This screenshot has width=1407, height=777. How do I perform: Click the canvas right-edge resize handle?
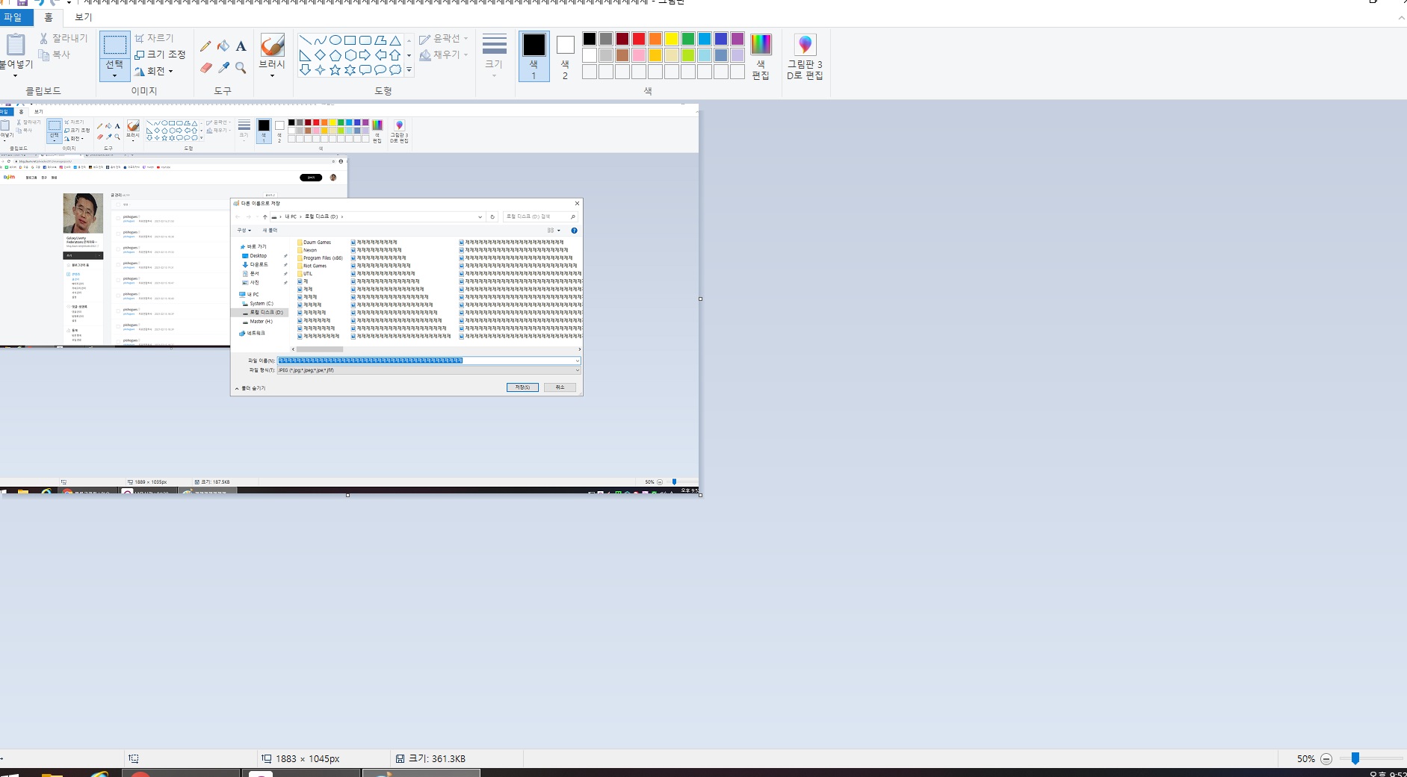(x=700, y=299)
